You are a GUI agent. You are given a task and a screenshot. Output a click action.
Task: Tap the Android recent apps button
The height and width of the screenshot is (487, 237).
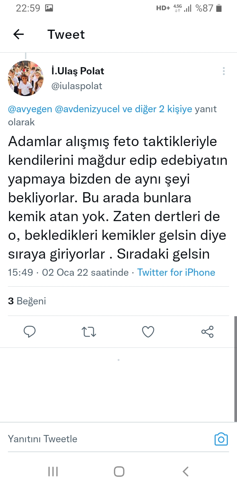53,472
